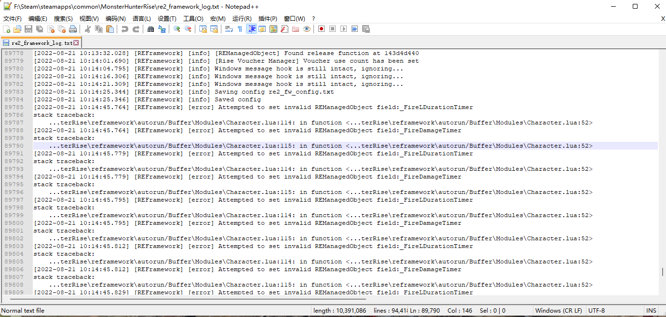Image resolution: width=666 pixels, height=317 pixels.
Task: Start recording a macro
Action: pyautogui.click(x=321, y=29)
